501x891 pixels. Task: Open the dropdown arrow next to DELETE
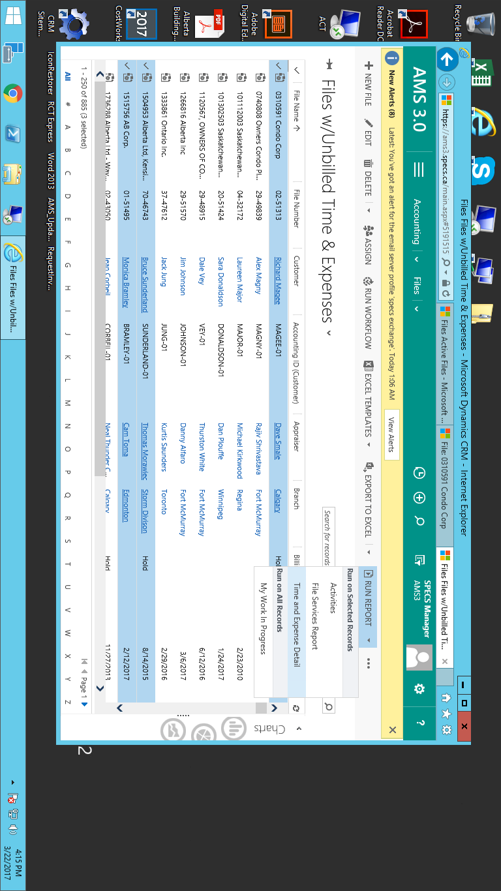click(369, 210)
